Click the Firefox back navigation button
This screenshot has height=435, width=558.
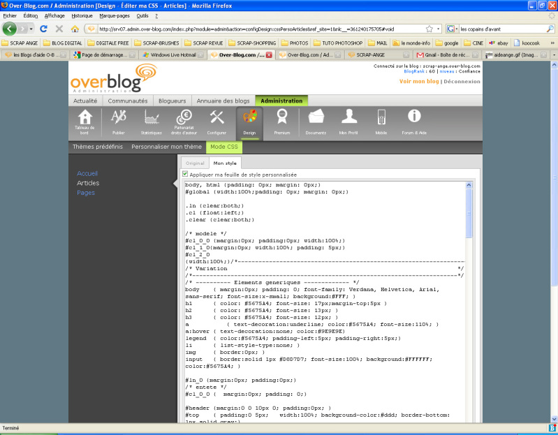point(10,29)
